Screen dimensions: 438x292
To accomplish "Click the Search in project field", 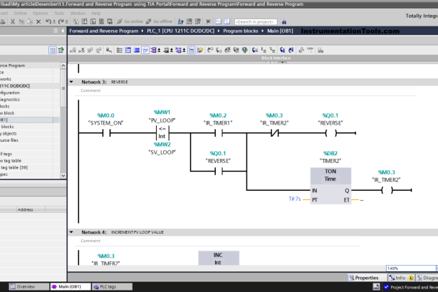I will coord(256,22).
